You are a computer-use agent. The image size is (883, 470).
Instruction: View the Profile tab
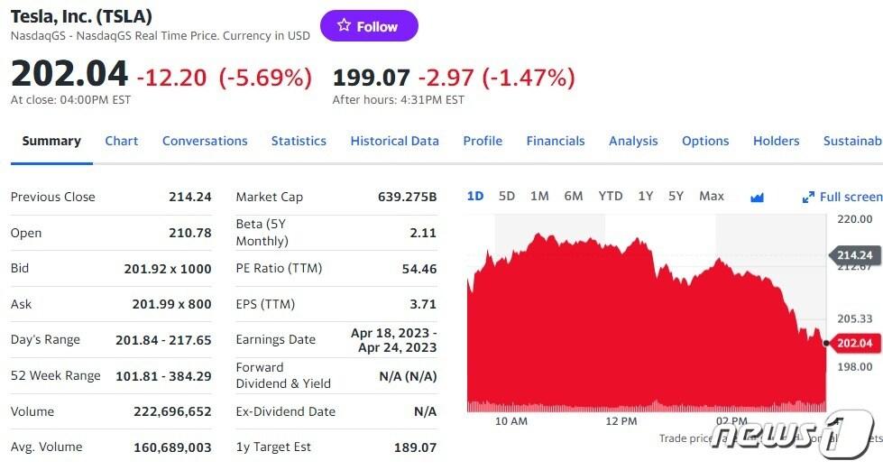(x=483, y=141)
